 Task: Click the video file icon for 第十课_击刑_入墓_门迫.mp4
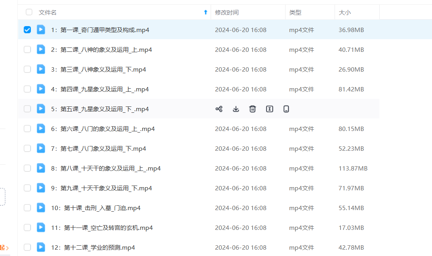(x=41, y=208)
